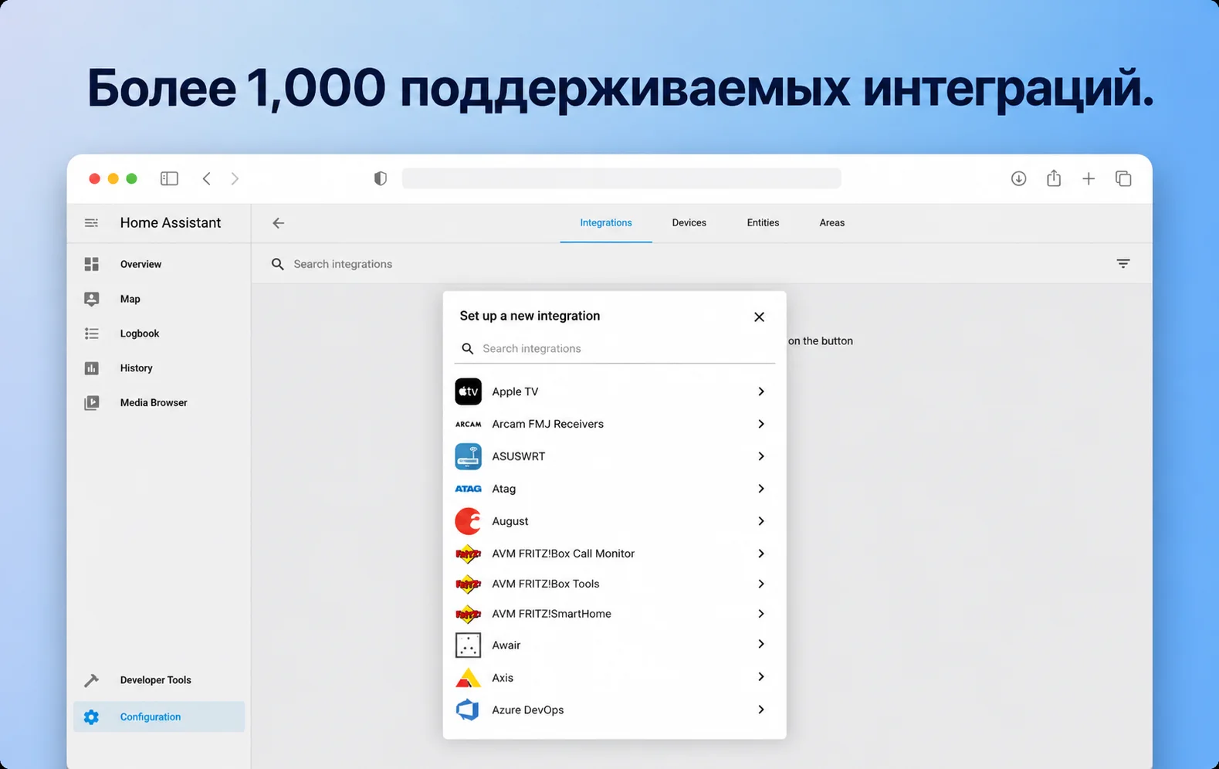Switch to the Entities tab
The width and height of the screenshot is (1219, 769).
pos(763,222)
